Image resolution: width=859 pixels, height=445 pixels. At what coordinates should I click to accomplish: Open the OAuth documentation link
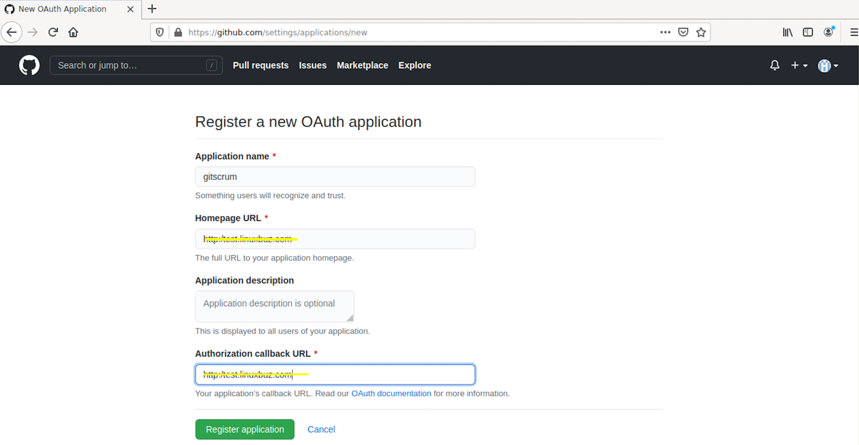(x=391, y=394)
